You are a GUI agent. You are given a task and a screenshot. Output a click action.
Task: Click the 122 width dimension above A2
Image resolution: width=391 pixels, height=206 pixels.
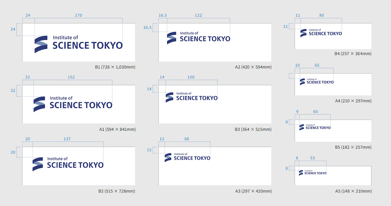198,15
